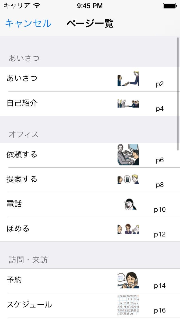Tap the 予約 man calling illustration

click(128, 280)
